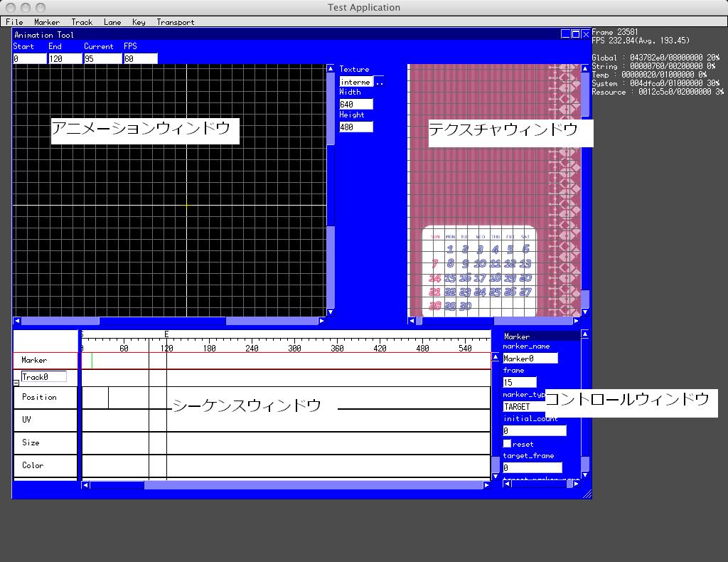Click the texture browse ".." button
The image size is (728, 562).
380,82
